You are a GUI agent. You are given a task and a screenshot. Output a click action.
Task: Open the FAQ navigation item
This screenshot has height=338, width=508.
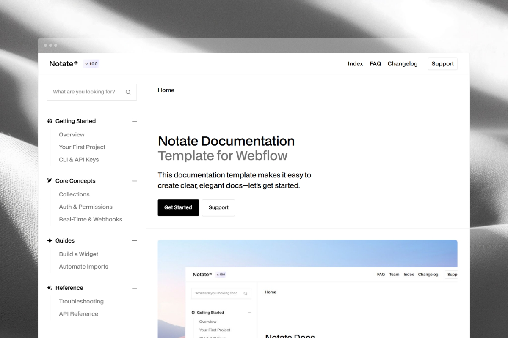point(375,63)
